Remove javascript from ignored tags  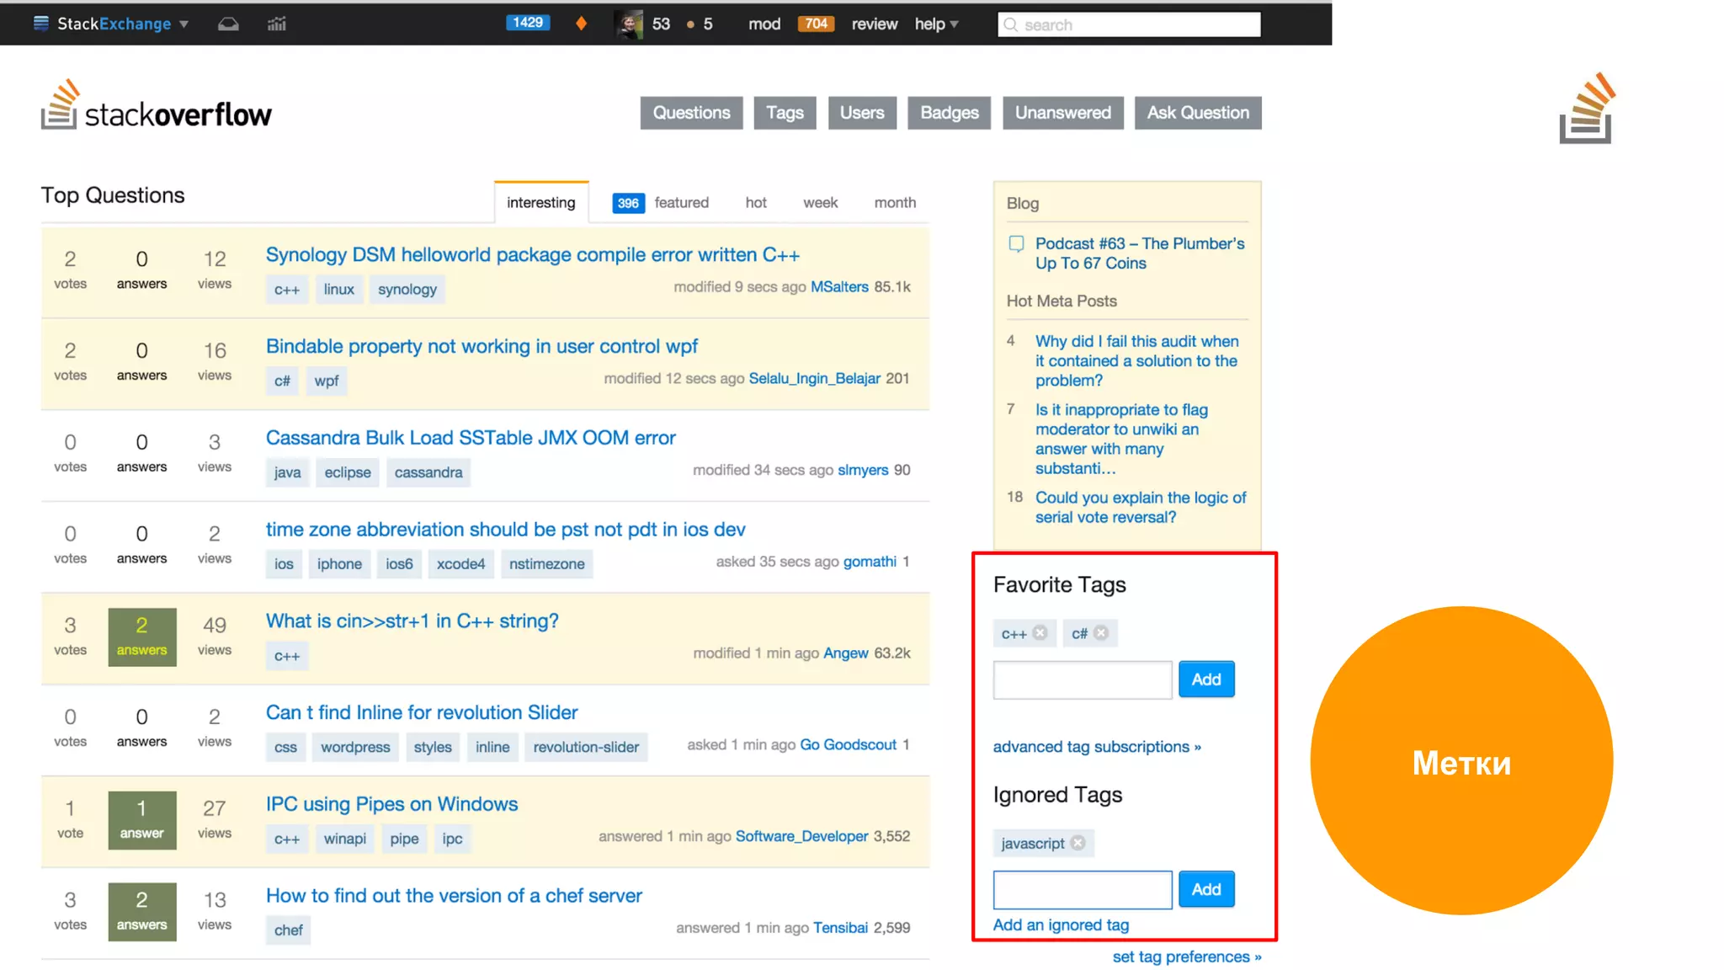1078,843
